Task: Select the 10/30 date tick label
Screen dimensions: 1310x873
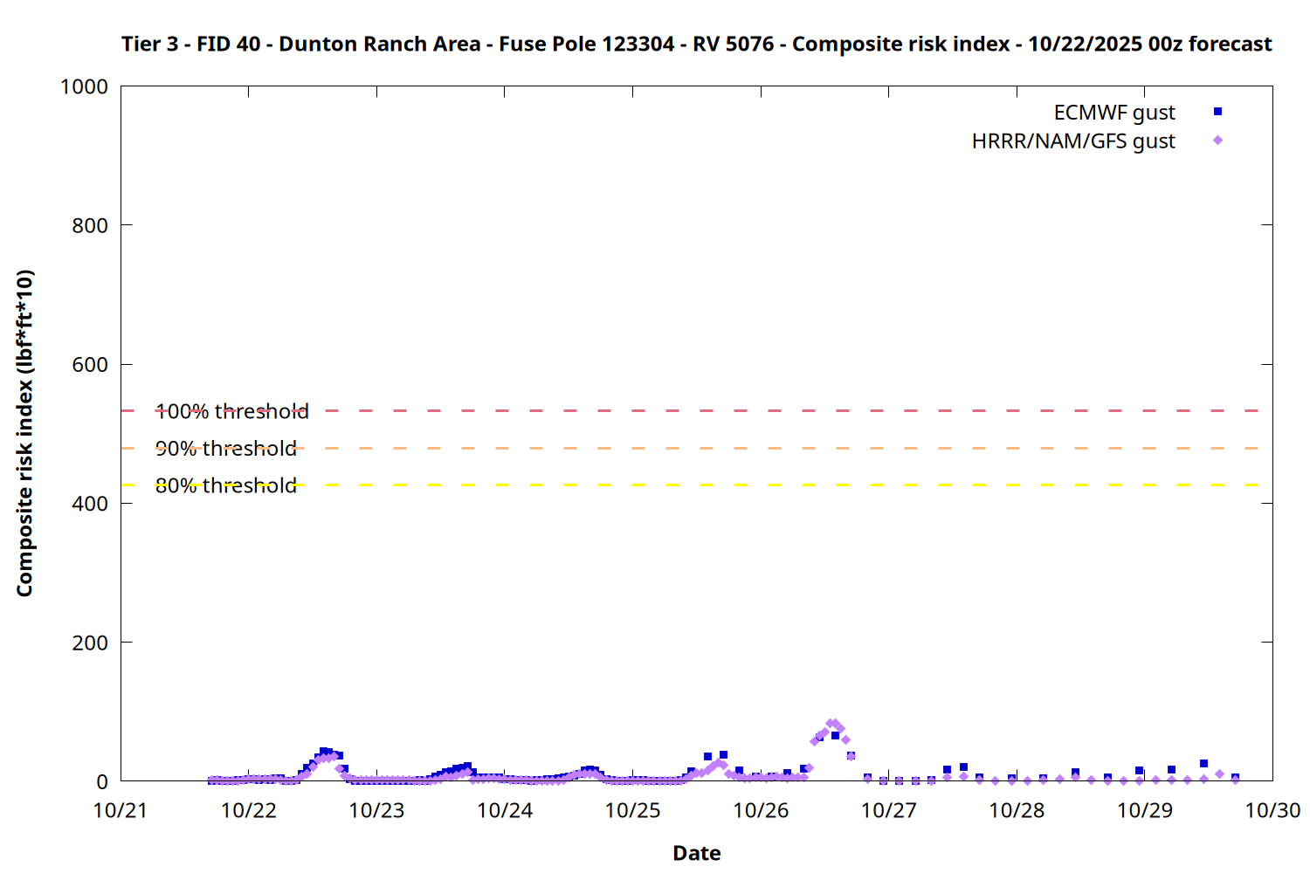Action: click(1272, 810)
